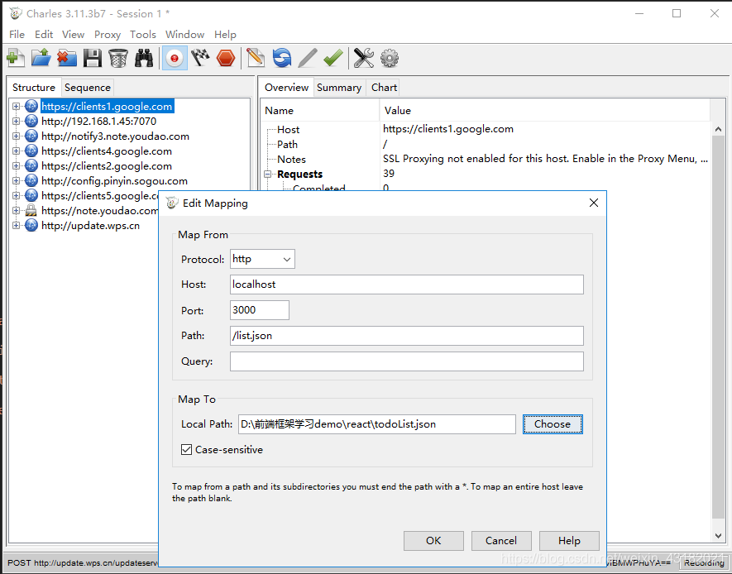Expand the config.pinyin.sogou.com node

pos(16,181)
